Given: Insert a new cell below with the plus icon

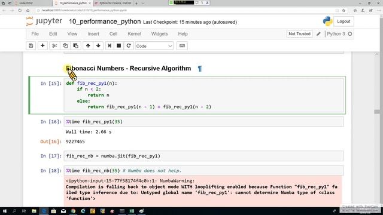Looking at the screenshot, I should coord(42,46).
